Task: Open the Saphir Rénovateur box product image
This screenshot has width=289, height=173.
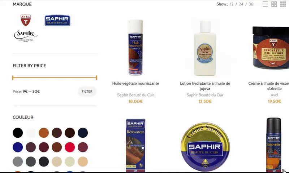Action: click(135, 145)
